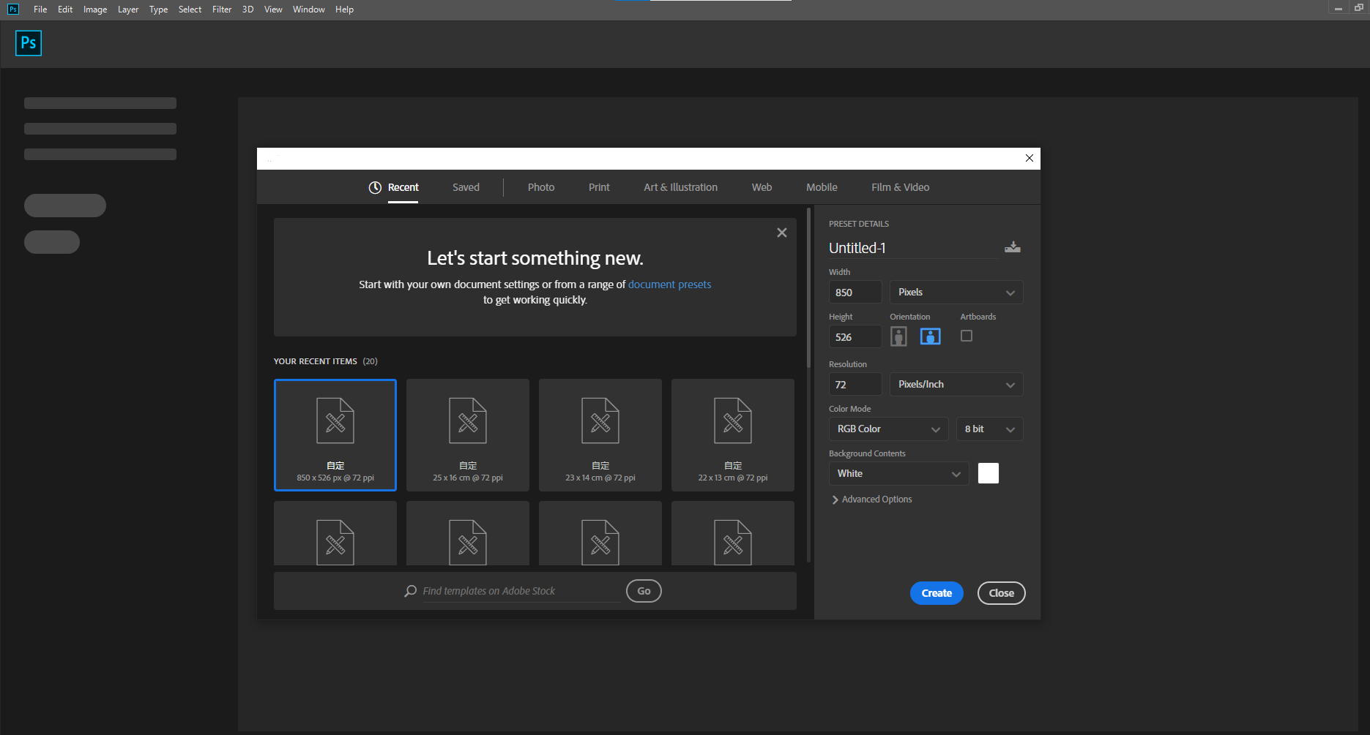Open the Help menu
Screen dimensions: 1370x735
click(344, 10)
